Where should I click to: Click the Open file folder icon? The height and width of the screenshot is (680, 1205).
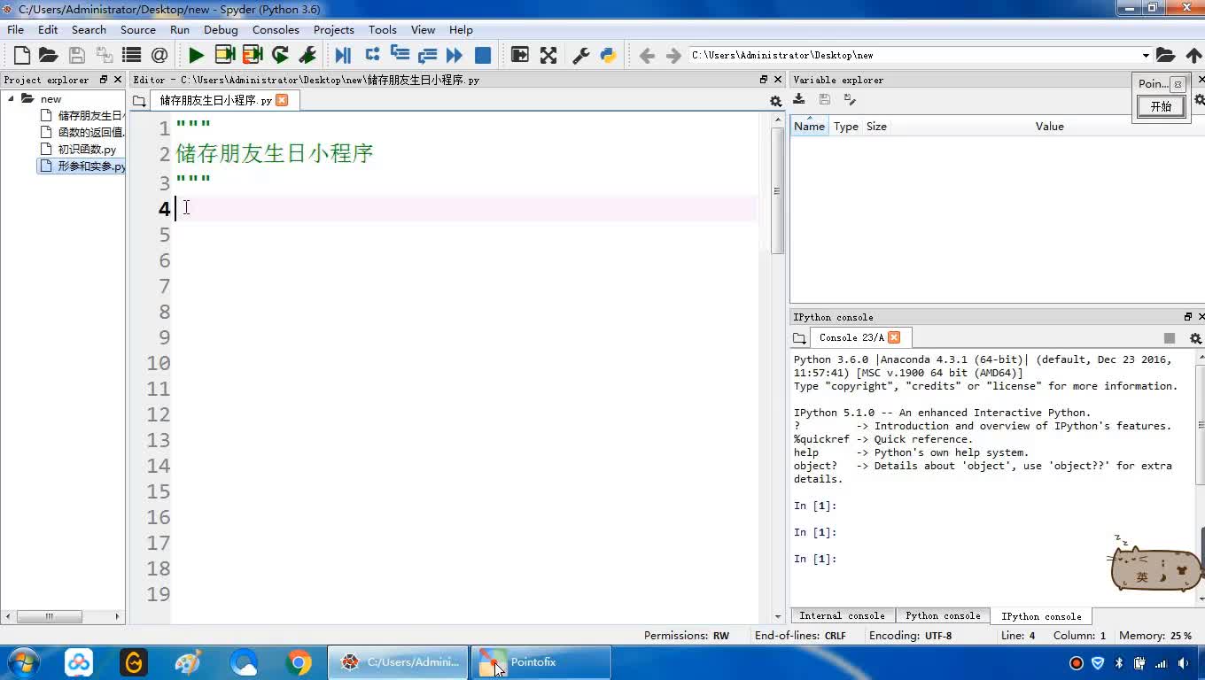point(49,55)
